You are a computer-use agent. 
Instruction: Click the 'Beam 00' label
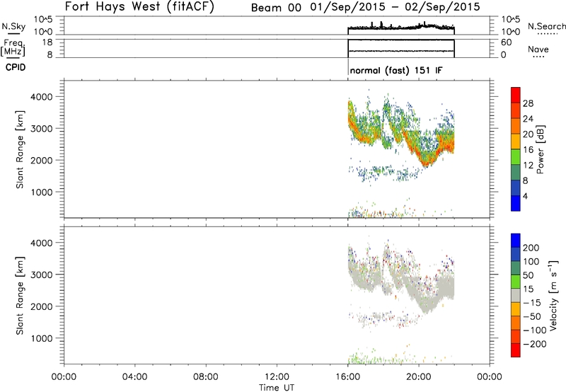point(276,8)
